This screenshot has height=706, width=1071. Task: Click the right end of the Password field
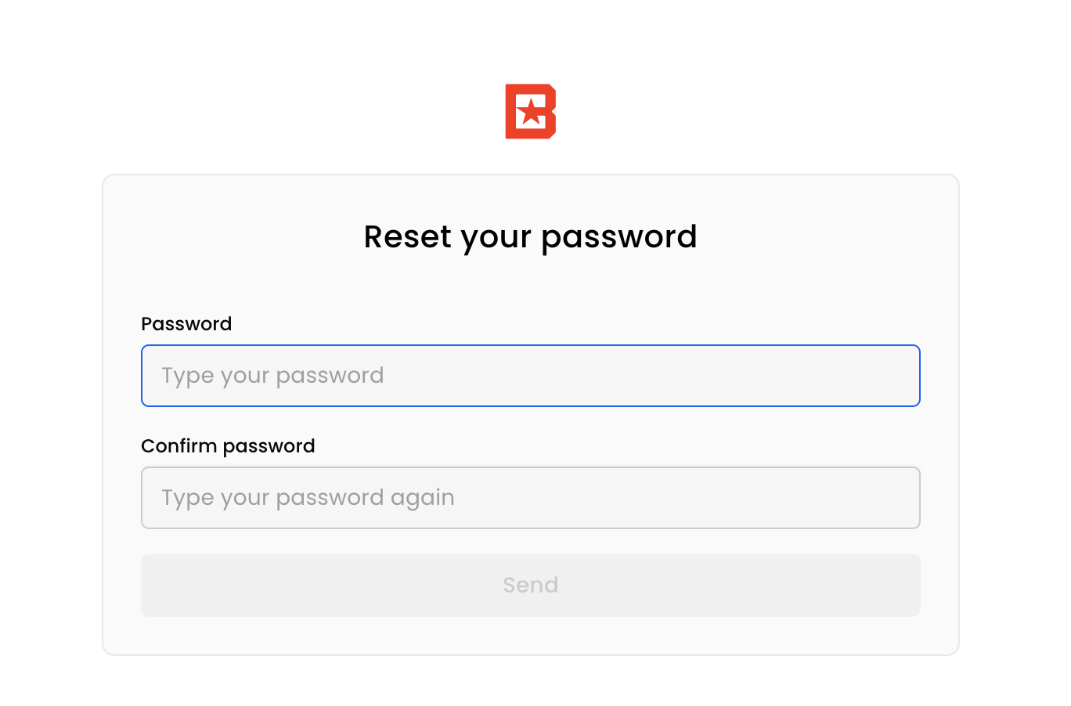point(900,376)
